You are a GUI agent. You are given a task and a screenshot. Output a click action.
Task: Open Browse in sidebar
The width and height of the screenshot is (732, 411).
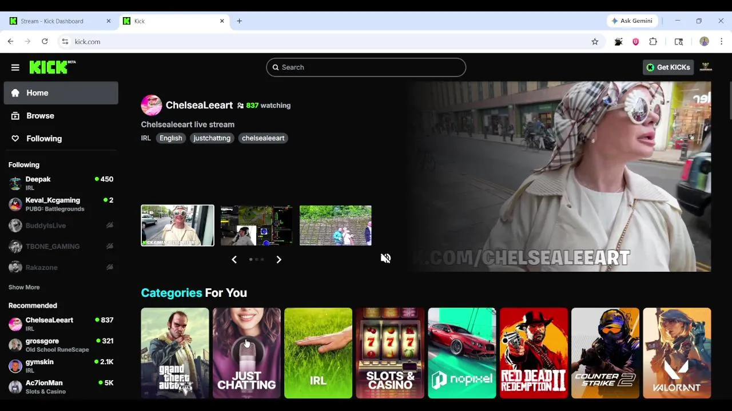(61, 116)
